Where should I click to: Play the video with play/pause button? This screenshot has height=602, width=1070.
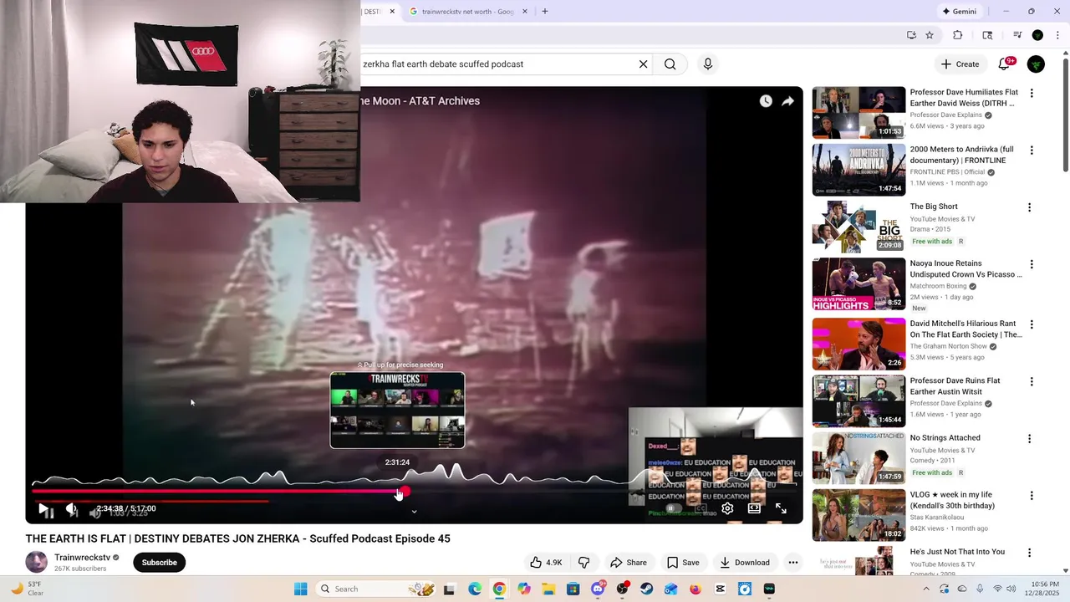pyautogui.click(x=43, y=508)
